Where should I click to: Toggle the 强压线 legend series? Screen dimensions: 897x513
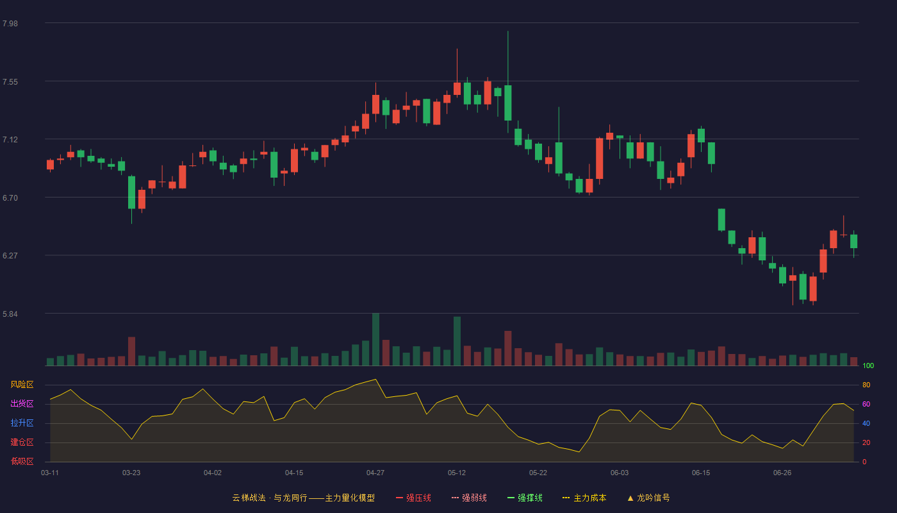coord(413,498)
